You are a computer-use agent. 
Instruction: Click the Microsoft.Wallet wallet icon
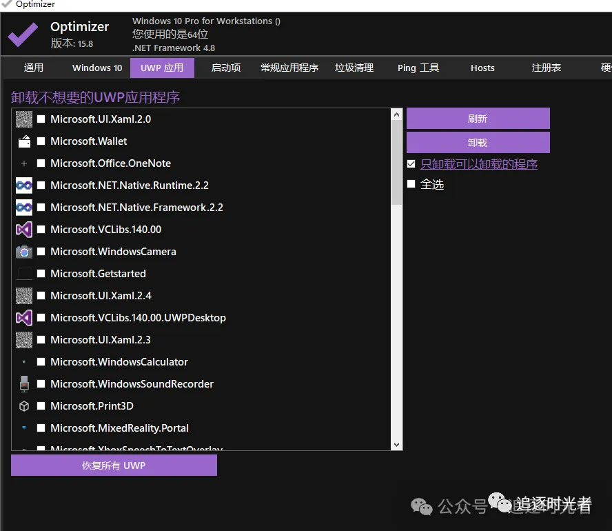pyautogui.click(x=24, y=141)
